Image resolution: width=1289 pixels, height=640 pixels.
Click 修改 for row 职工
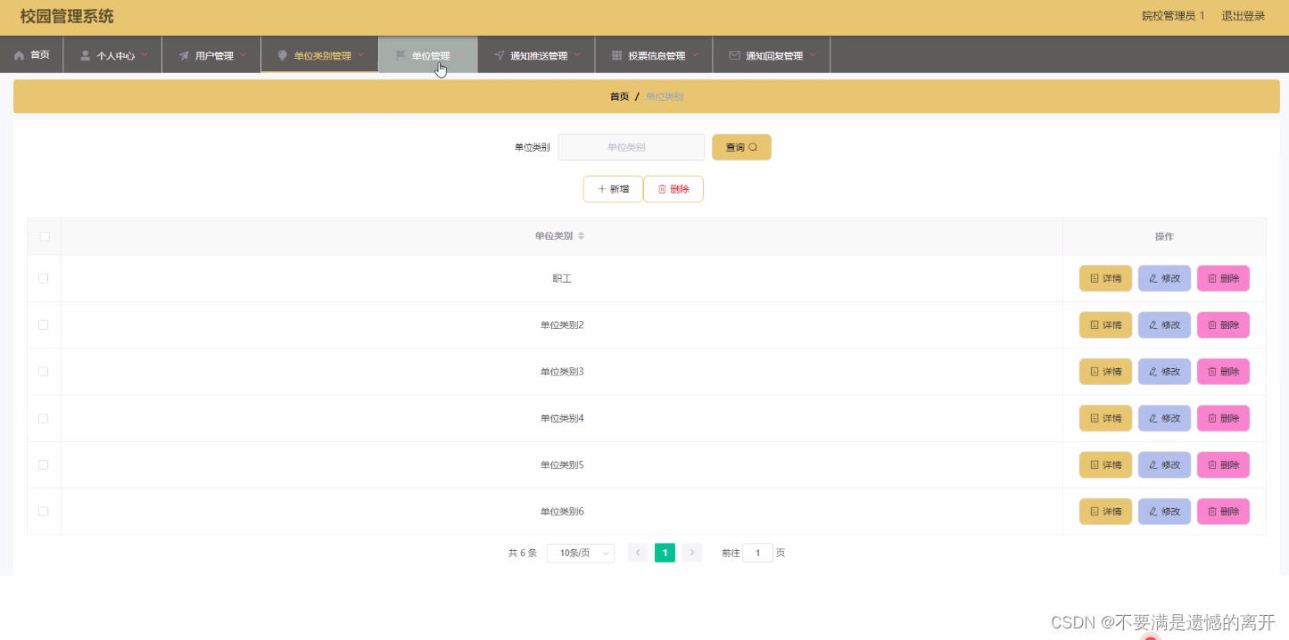[1164, 278]
